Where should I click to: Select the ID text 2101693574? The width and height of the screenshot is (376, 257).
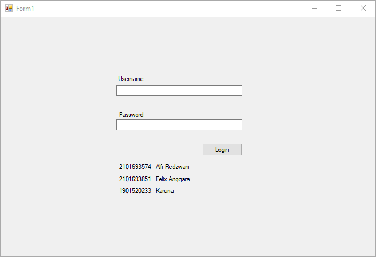[x=135, y=167]
